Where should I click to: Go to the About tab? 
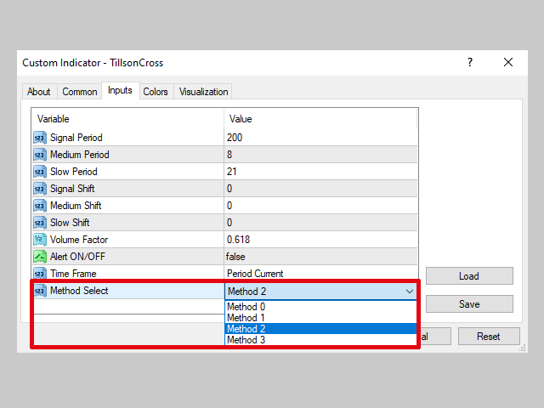coord(39,92)
